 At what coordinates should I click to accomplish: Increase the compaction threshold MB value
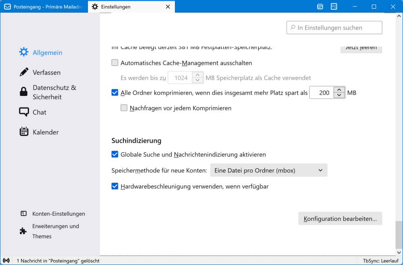(x=339, y=90)
